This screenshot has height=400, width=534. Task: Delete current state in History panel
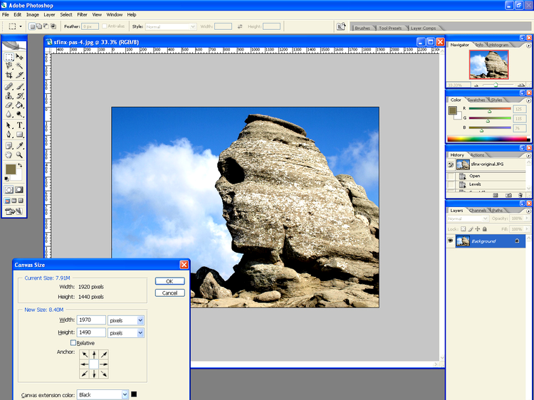(520, 196)
